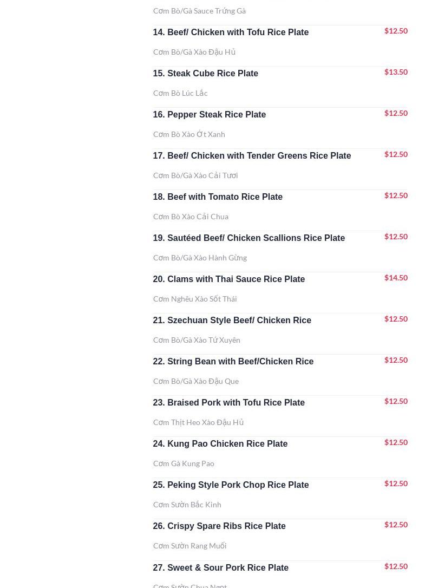
Task: Click the Cơm Nghêu Xào Sốt Thái text
Action: coord(195,299)
